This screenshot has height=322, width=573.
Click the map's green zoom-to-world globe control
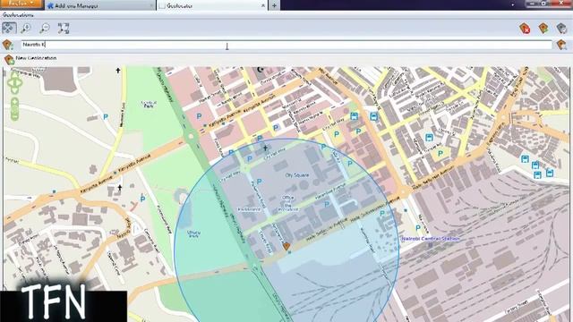[x=15, y=109]
